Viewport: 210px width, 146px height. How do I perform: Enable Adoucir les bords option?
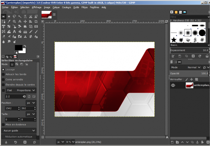tap(3, 74)
